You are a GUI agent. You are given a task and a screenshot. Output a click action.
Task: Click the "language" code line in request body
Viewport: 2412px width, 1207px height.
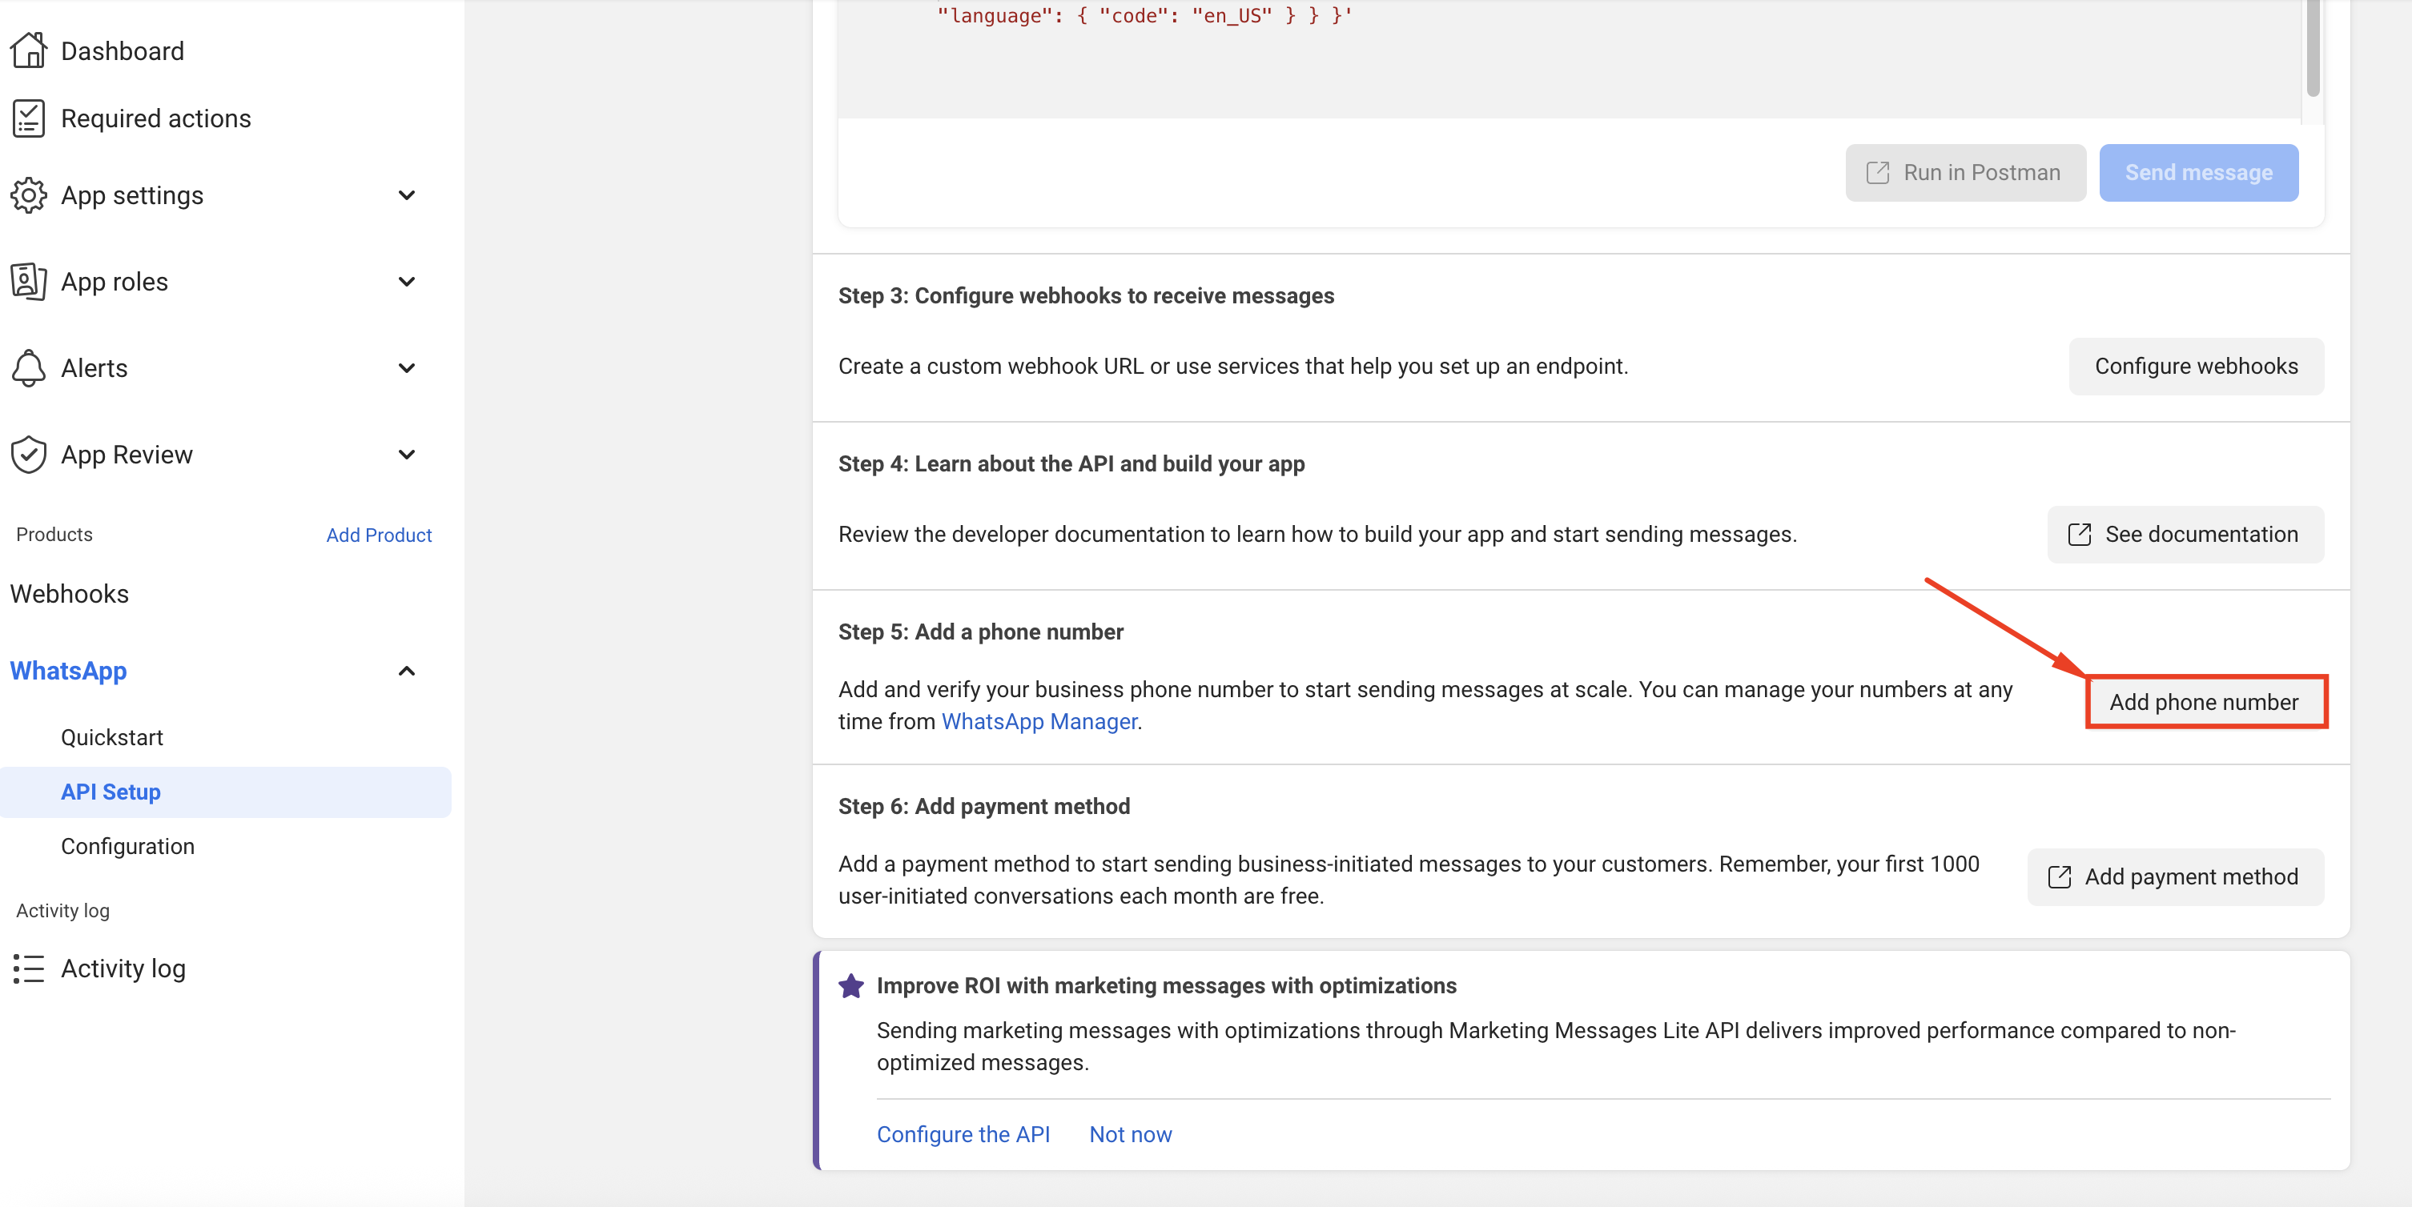[x=1144, y=16]
